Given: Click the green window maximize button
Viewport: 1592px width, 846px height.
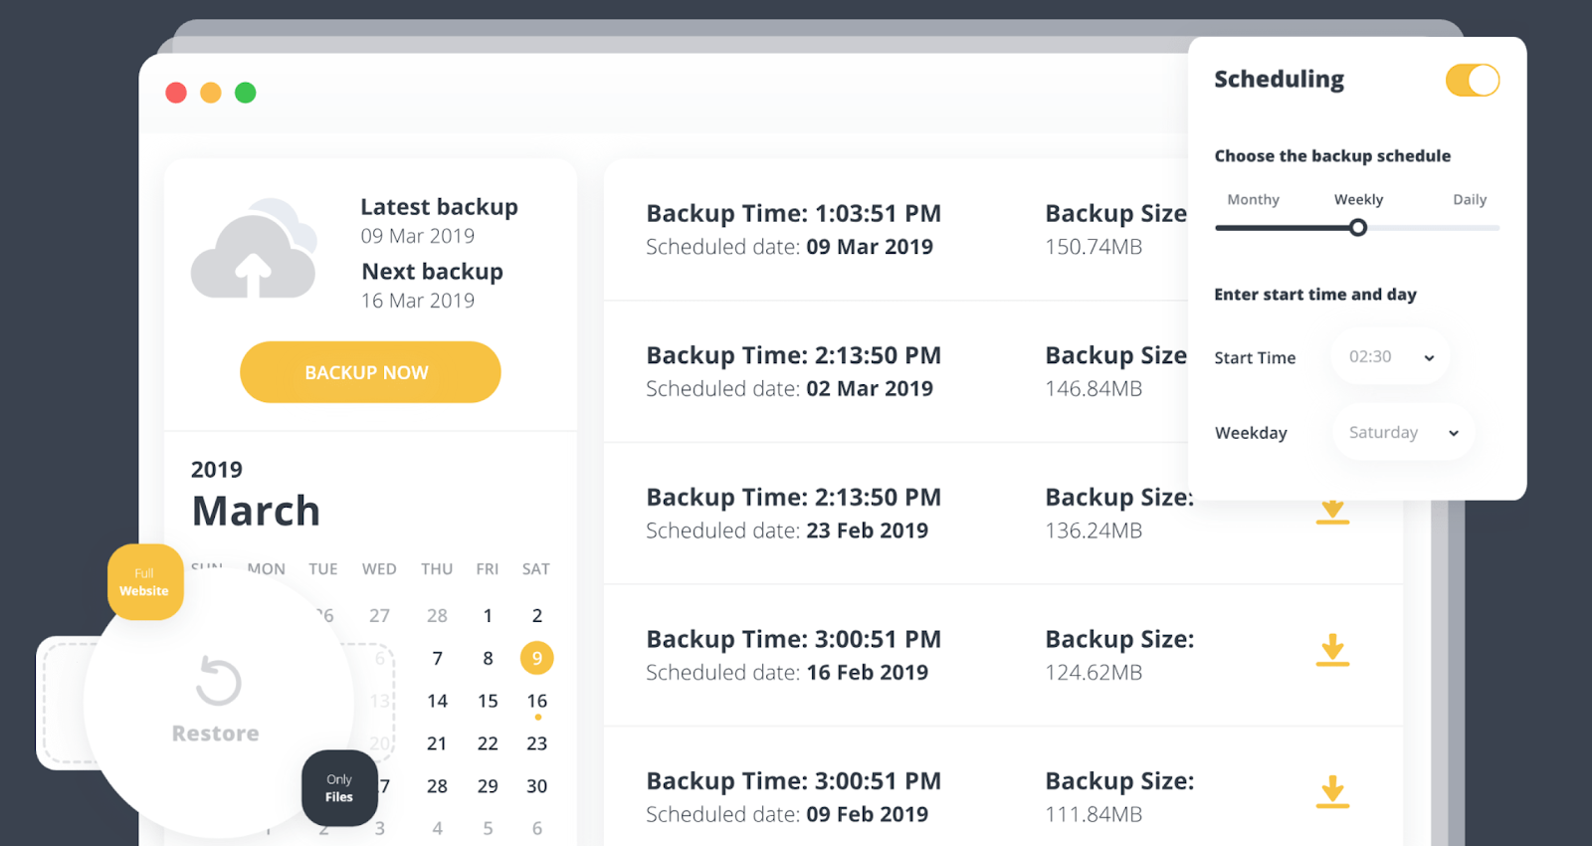Looking at the screenshot, I should pos(246,93).
